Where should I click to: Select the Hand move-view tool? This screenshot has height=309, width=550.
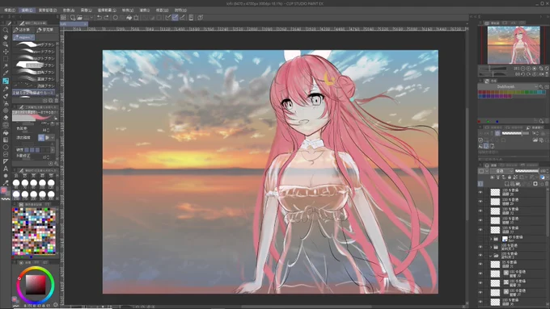[x=6, y=37]
